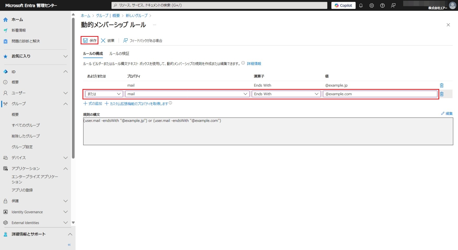The width and height of the screenshot is (458, 250).
Task: Delete the @example.com rule row
Action: point(442,94)
